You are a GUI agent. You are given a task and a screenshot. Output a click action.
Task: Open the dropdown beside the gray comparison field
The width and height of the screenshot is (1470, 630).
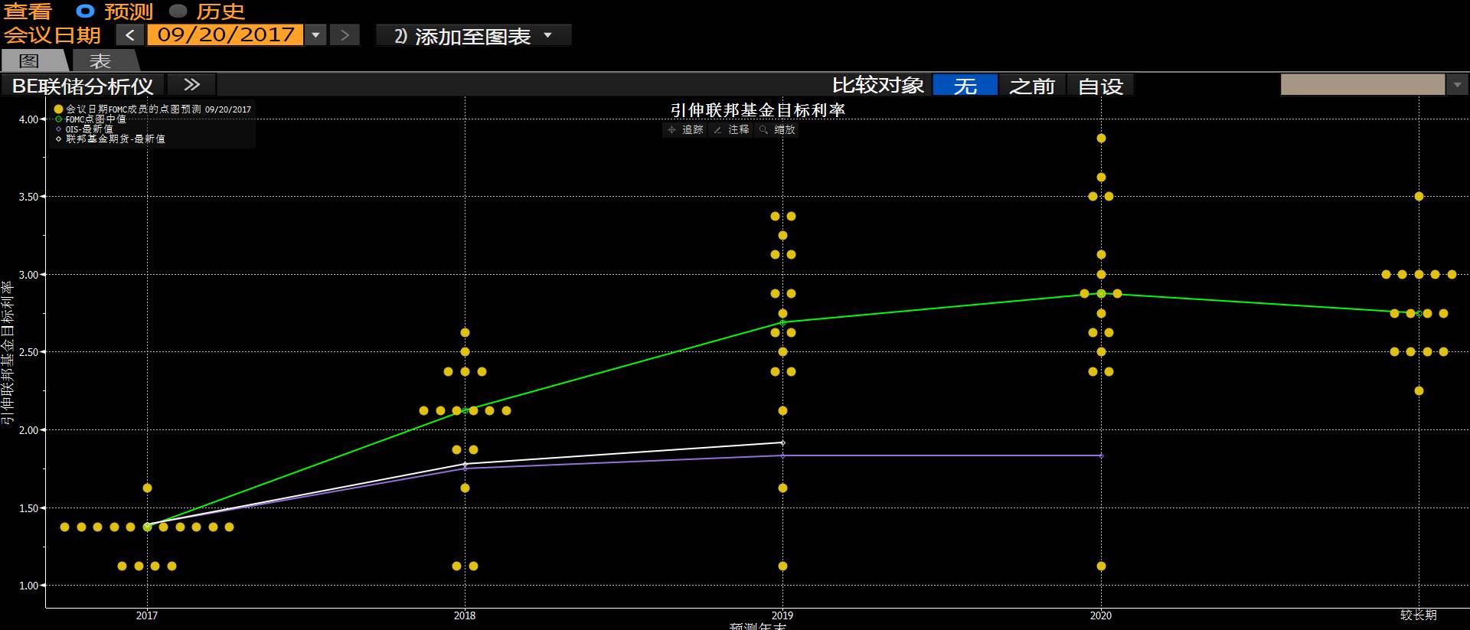click(1457, 85)
